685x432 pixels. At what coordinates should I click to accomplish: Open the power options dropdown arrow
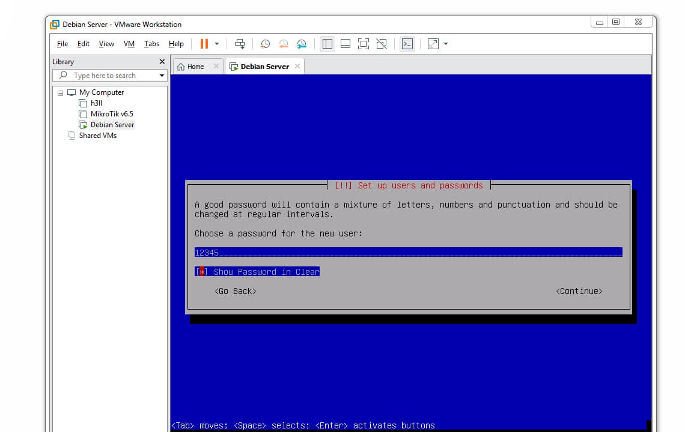pyautogui.click(x=217, y=44)
